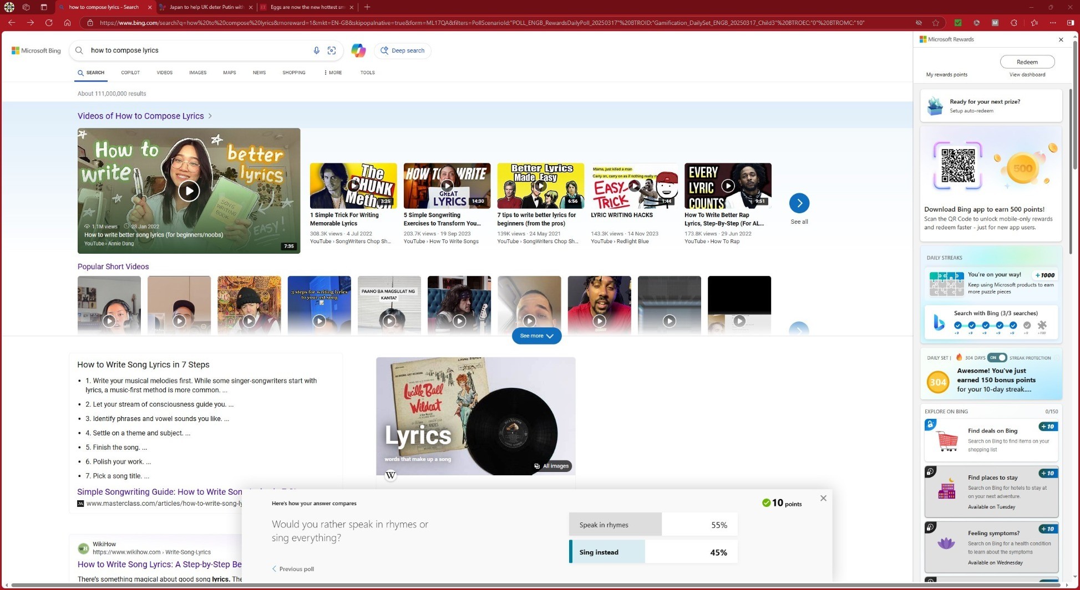Click the browser forward arrow

coord(30,23)
